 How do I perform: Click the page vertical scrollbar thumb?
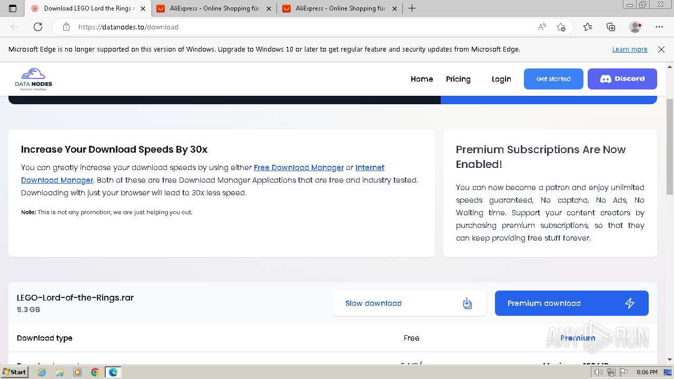[670, 147]
